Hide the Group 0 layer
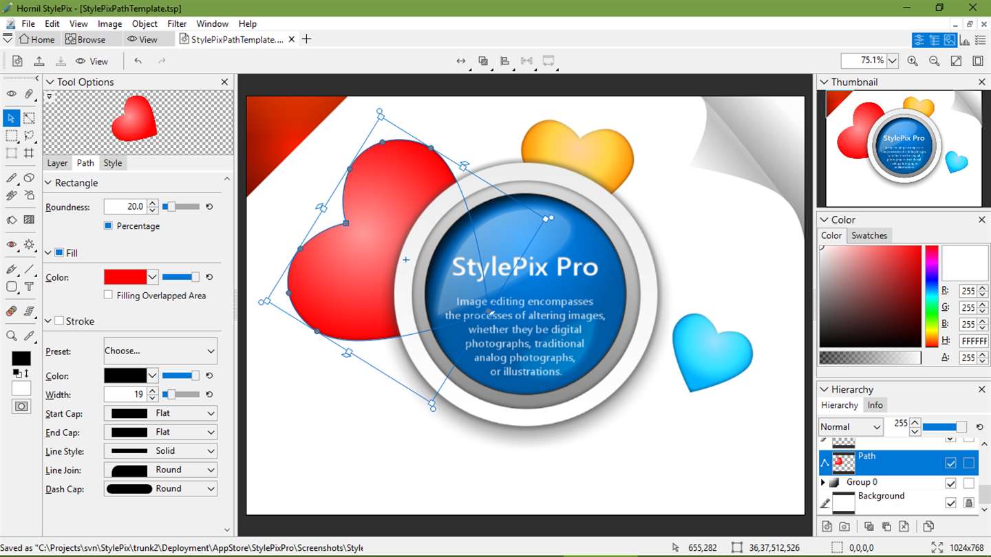991x557 pixels. [950, 483]
